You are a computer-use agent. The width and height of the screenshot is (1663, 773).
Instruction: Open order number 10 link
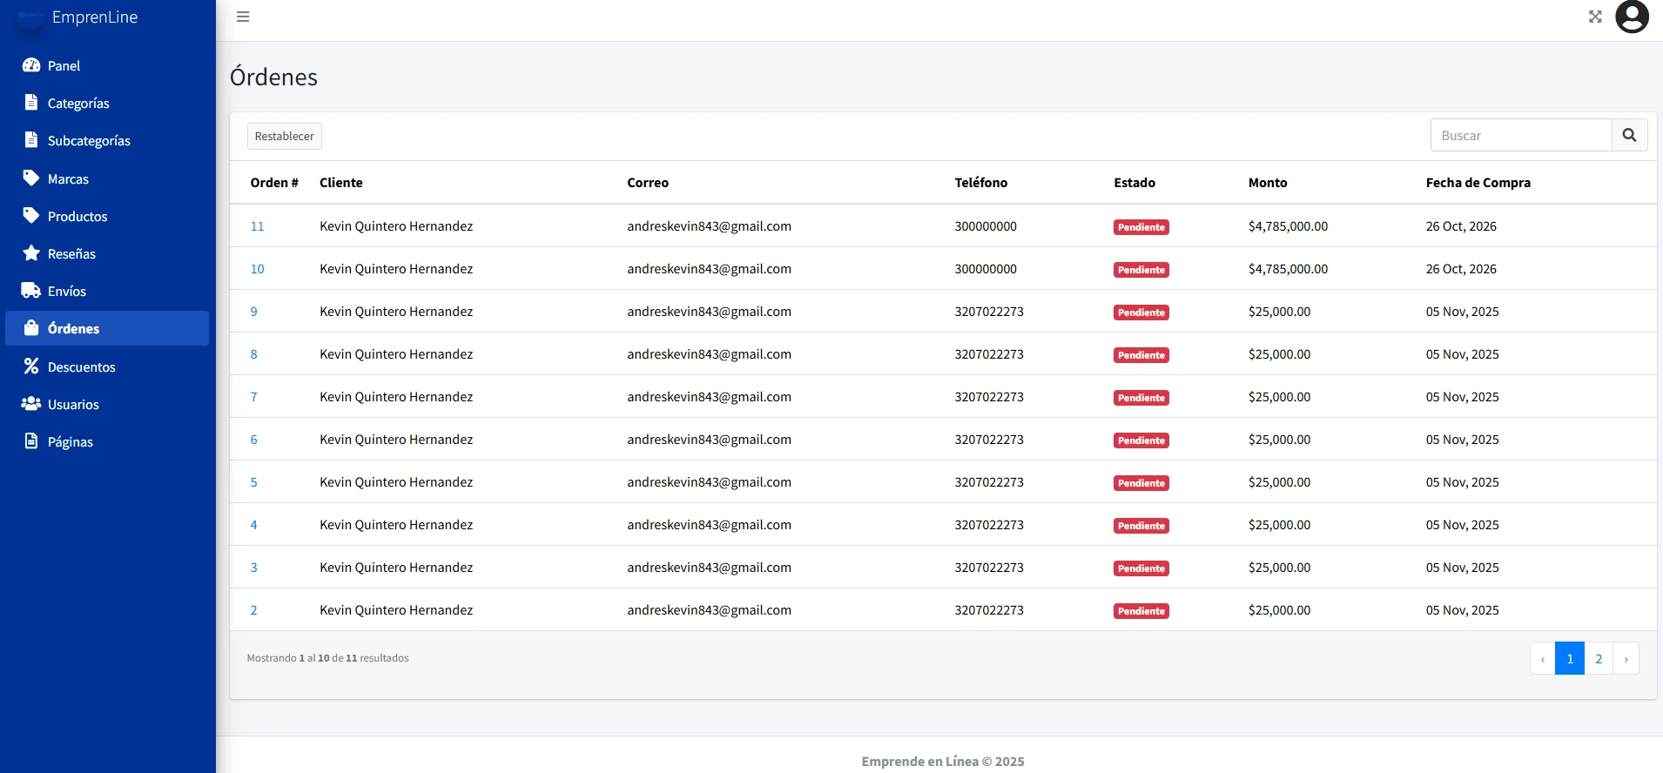click(257, 269)
